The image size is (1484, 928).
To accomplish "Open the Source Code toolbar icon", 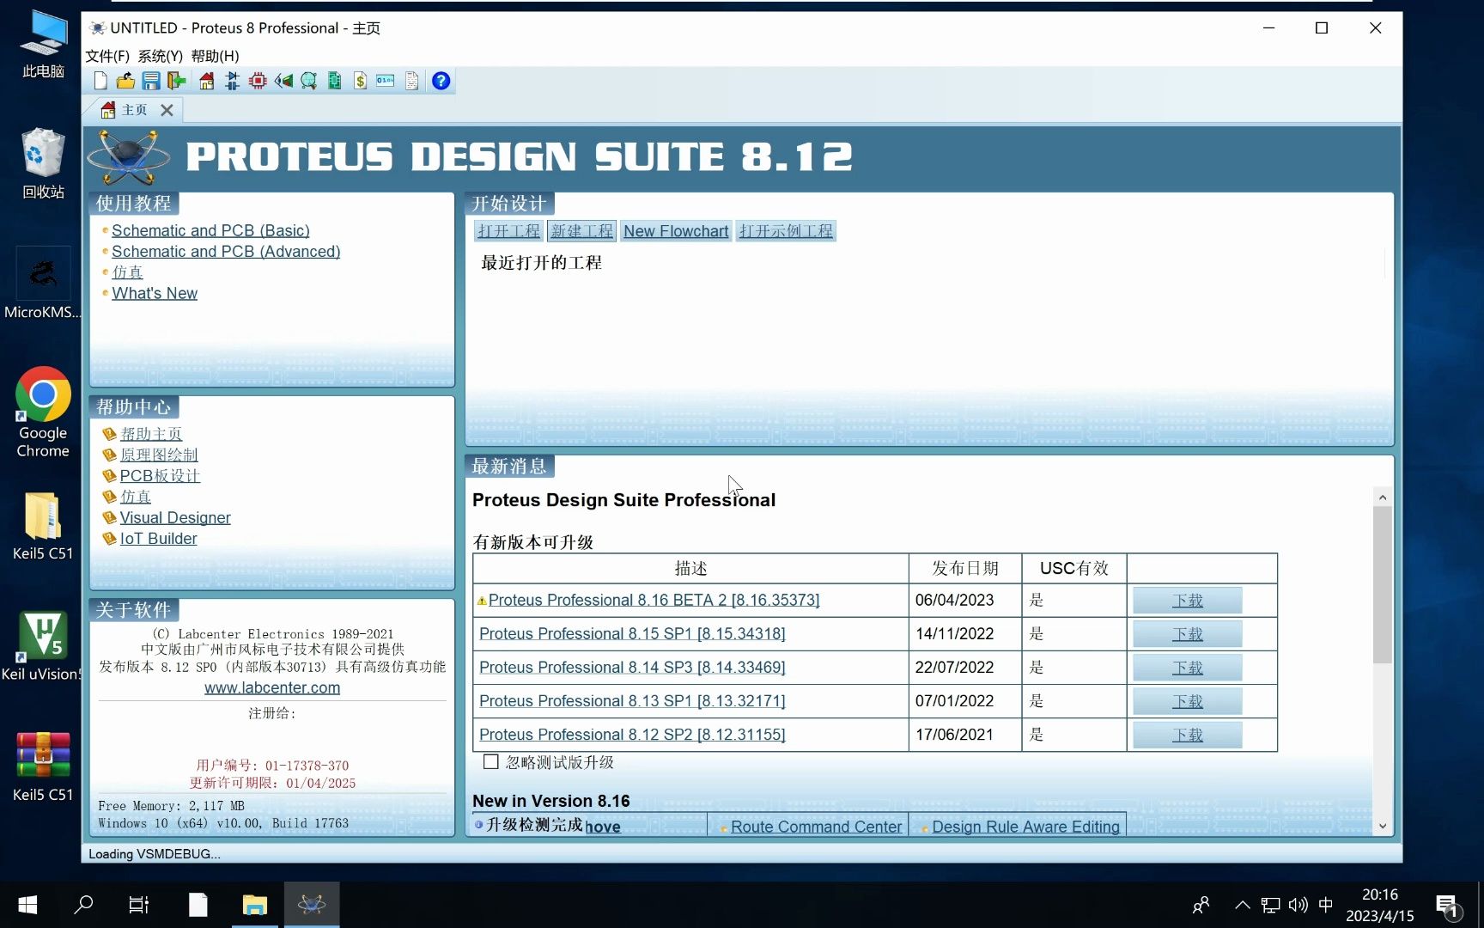I will 386,81.
